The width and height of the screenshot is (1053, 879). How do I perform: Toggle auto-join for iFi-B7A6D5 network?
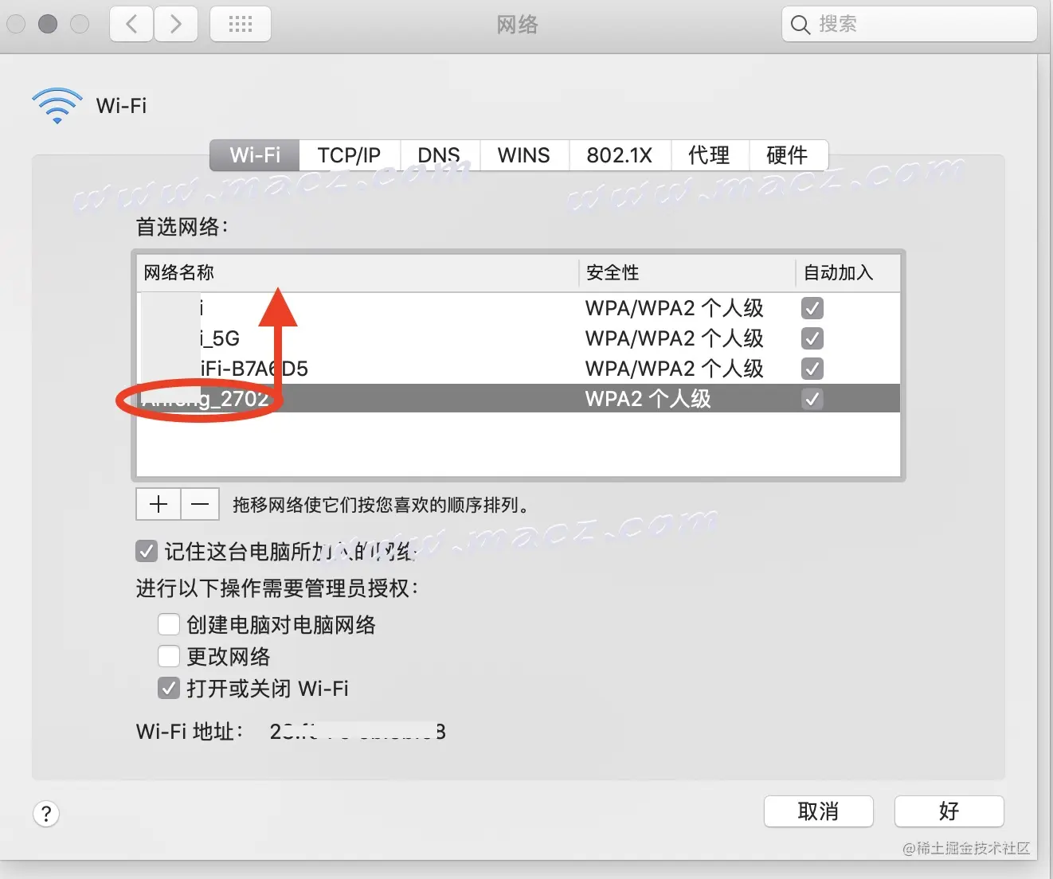click(812, 369)
